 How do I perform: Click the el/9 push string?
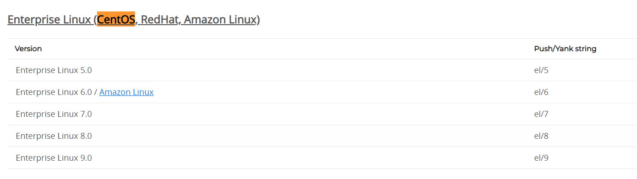click(x=541, y=158)
